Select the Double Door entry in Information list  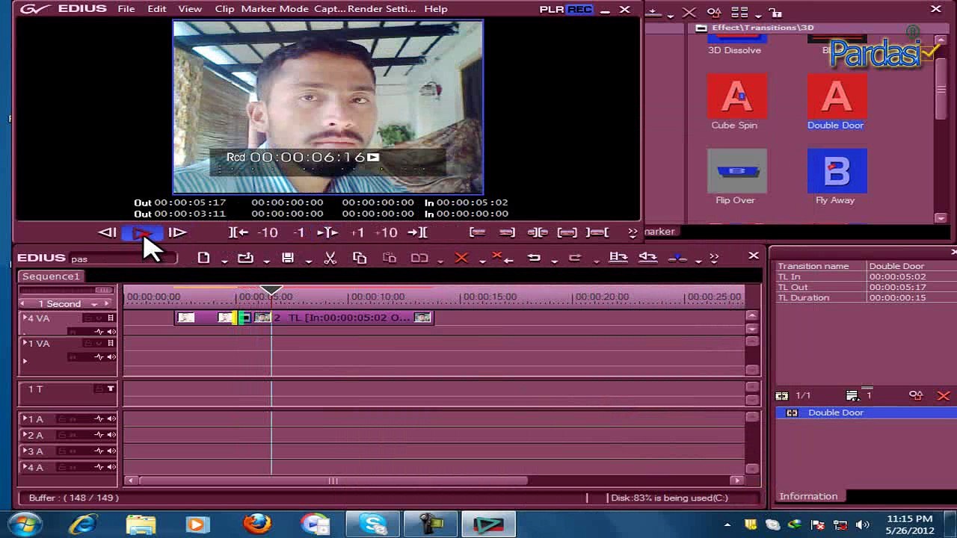pos(867,412)
